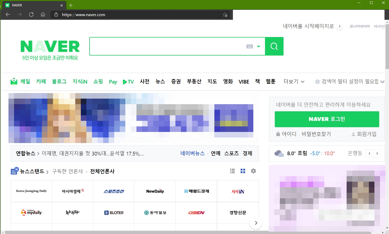
Task: Click the 뉴스스탠드 newspaper icon
Action: 15,171
